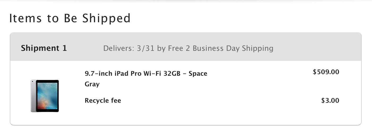Click the iPad's space gray back edge in the image

pyautogui.click(x=33, y=96)
